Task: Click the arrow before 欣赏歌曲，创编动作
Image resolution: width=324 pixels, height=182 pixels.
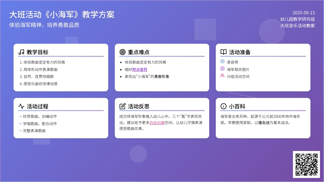Action: click(20, 116)
